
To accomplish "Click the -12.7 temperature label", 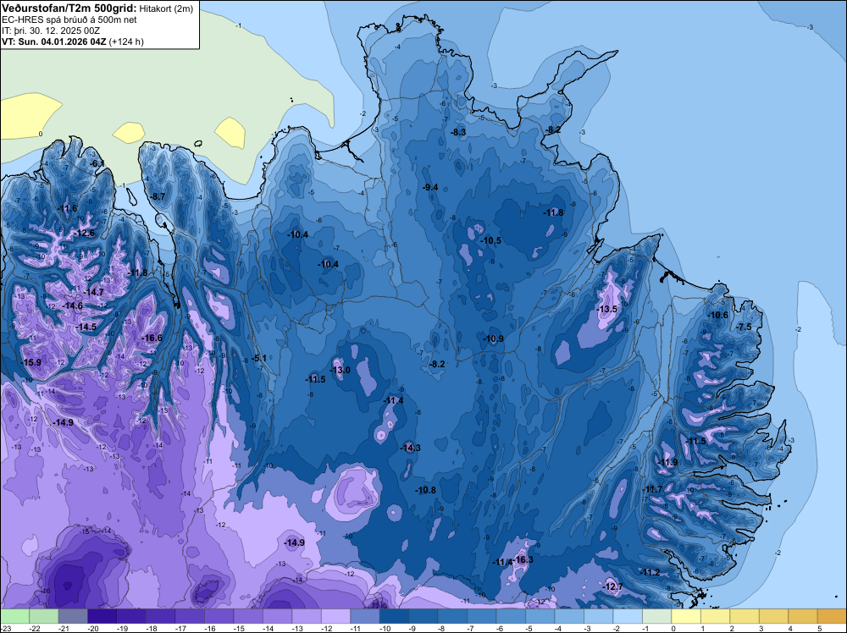I will tap(612, 586).
